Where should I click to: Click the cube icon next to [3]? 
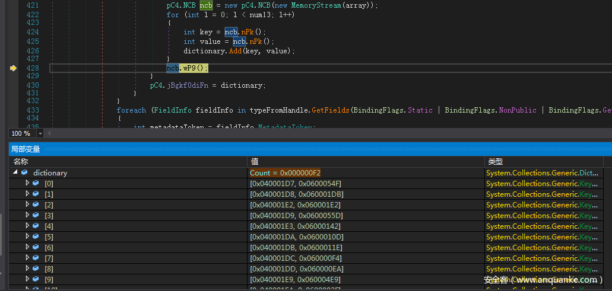point(36,216)
